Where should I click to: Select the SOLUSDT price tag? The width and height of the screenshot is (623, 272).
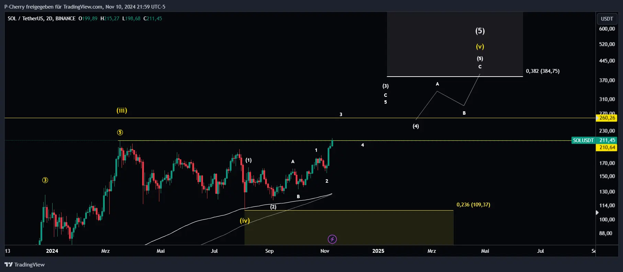[583, 140]
